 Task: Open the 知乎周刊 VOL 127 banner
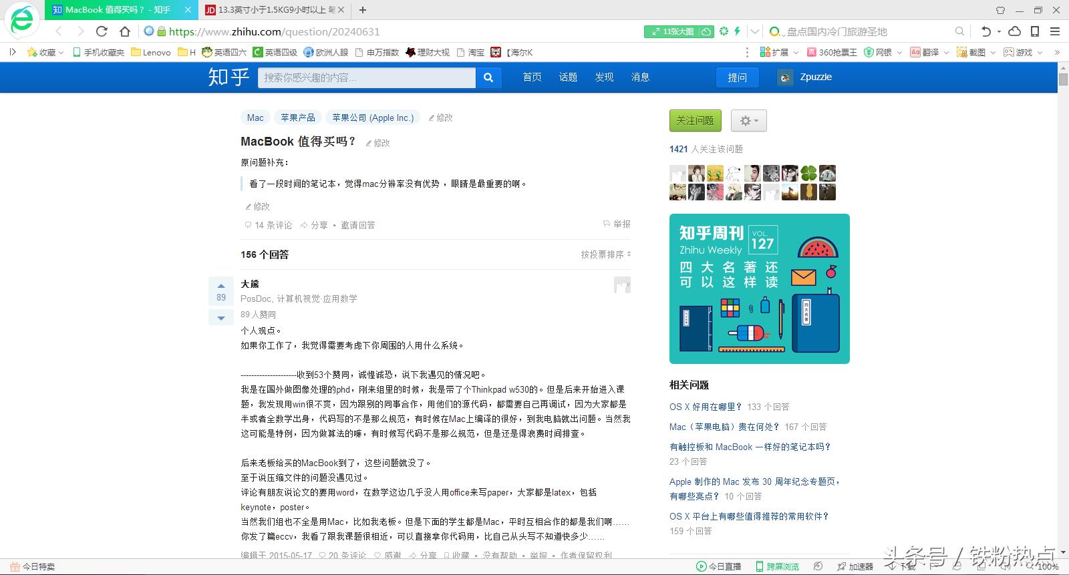pyautogui.click(x=760, y=289)
